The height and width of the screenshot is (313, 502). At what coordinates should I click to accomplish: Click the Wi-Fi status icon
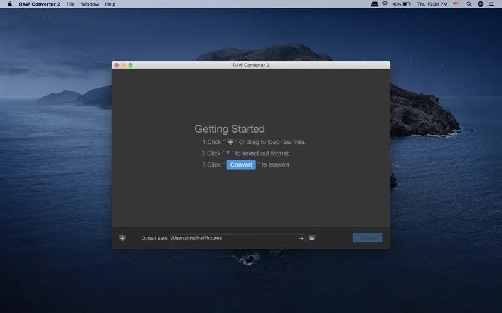point(385,4)
